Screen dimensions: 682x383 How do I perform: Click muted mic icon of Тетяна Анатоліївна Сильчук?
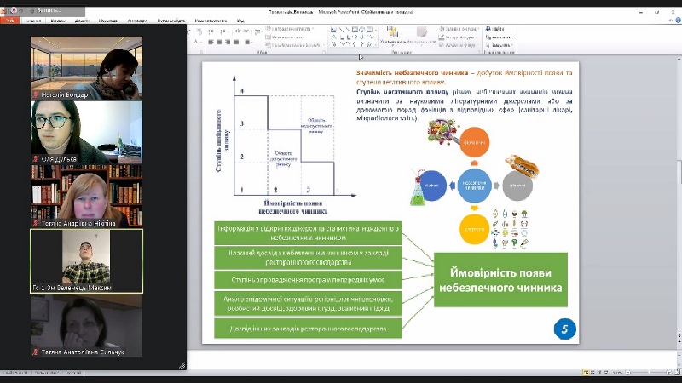tap(36, 352)
